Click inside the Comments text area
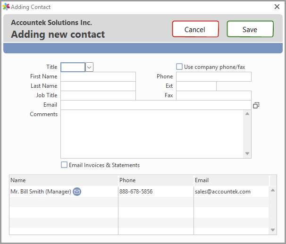This screenshot has width=286, height=244. point(152,134)
